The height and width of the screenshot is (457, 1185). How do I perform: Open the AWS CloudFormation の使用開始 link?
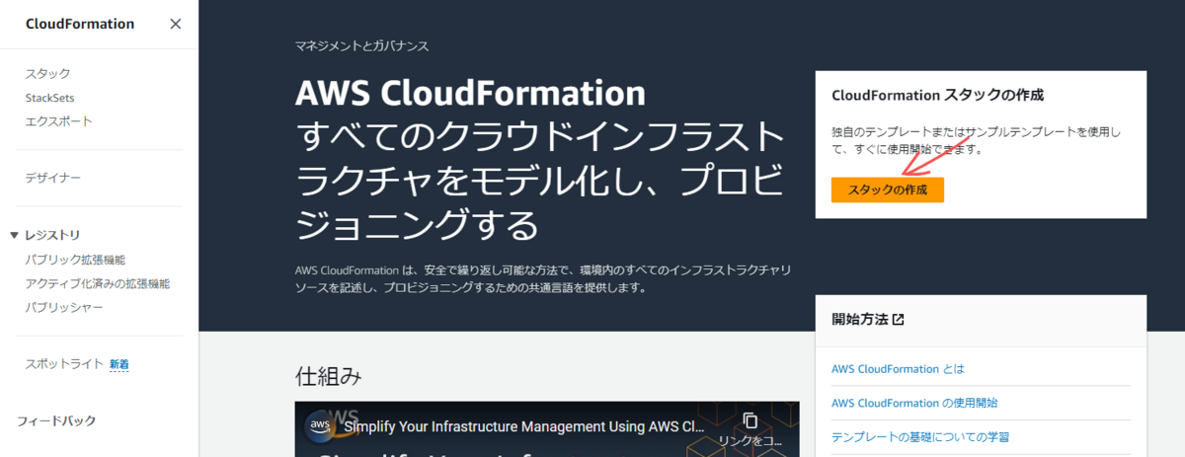click(x=914, y=403)
